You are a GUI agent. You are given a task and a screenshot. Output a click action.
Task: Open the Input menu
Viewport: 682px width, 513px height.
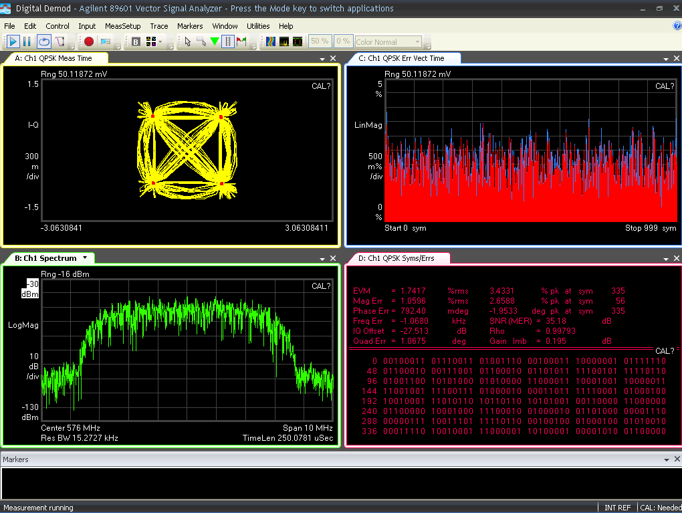(87, 26)
